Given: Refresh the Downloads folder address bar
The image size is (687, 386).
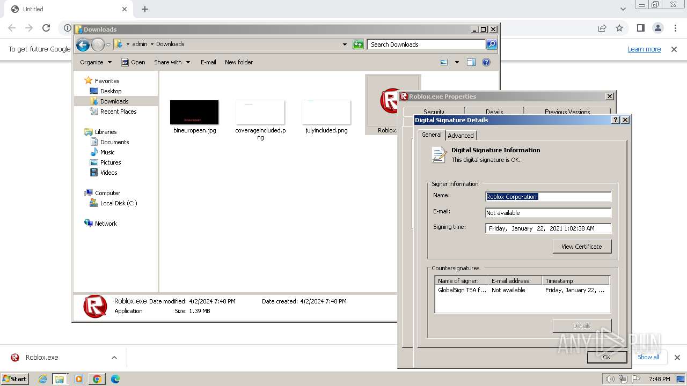Looking at the screenshot, I should [358, 44].
